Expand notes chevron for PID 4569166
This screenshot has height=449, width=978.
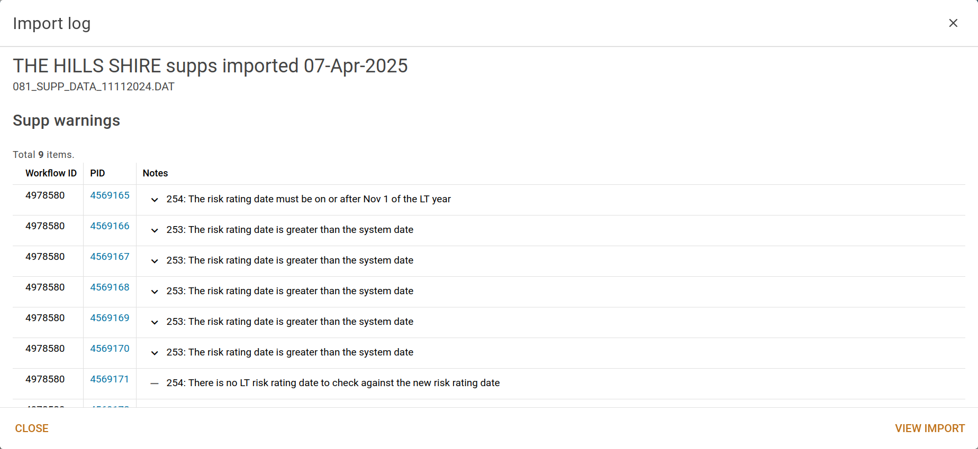[155, 230]
